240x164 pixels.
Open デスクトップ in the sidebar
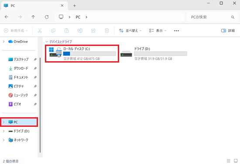pos(21,59)
